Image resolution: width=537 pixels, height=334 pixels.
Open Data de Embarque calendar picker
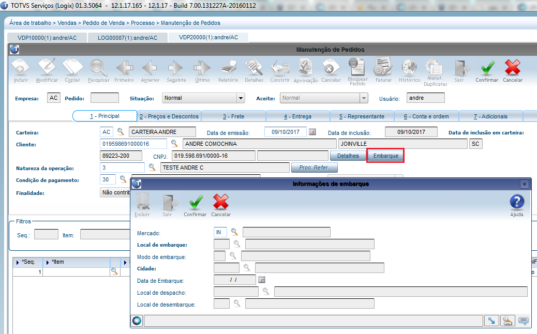[262, 280]
